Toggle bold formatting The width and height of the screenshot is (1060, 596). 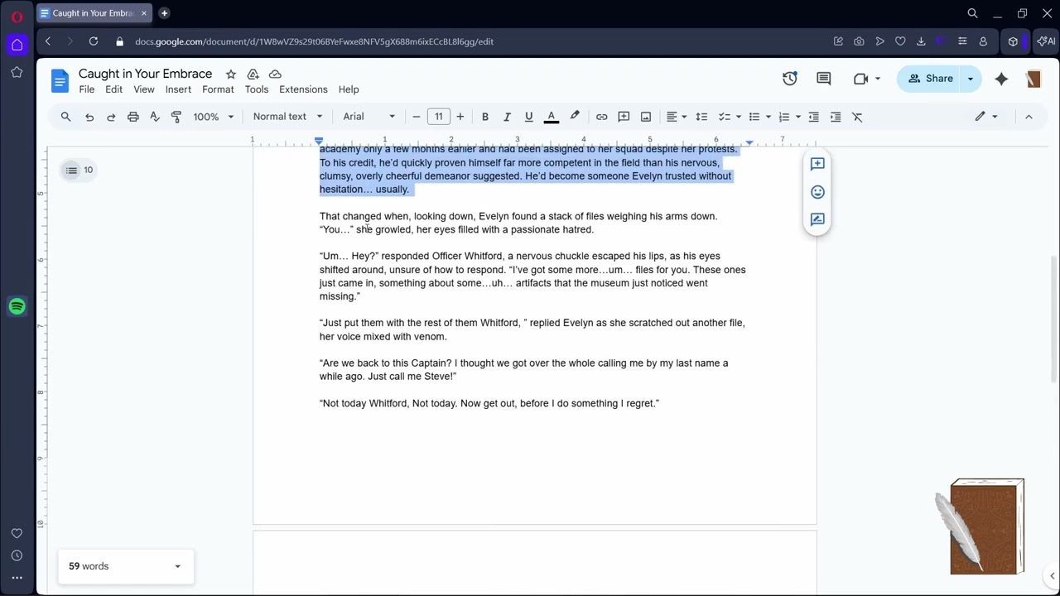485,117
